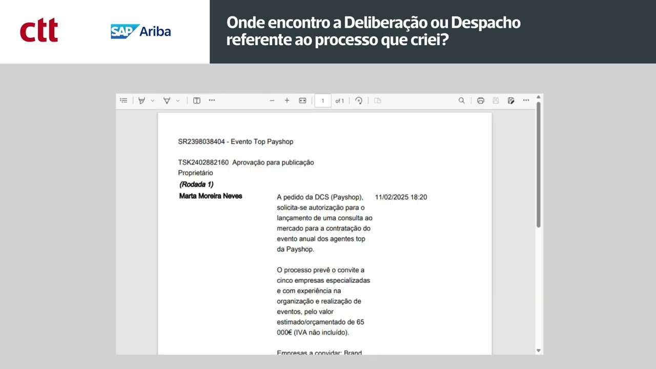Viewport: 656px width, 369px height.
Task: Click the text 'SR2398038404 - Evento Top Payshop'
Action: click(x=236, y=141)
